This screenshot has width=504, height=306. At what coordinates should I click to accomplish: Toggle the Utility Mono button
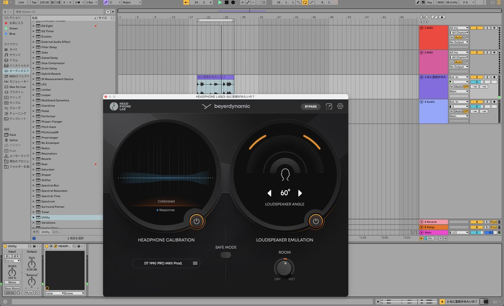coord(12,282)
